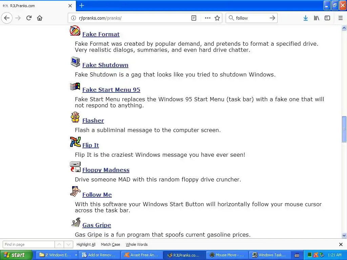Click the Flip It colorful icon
Viewport: 347px width, 260px height.
(x=75, y=142)
